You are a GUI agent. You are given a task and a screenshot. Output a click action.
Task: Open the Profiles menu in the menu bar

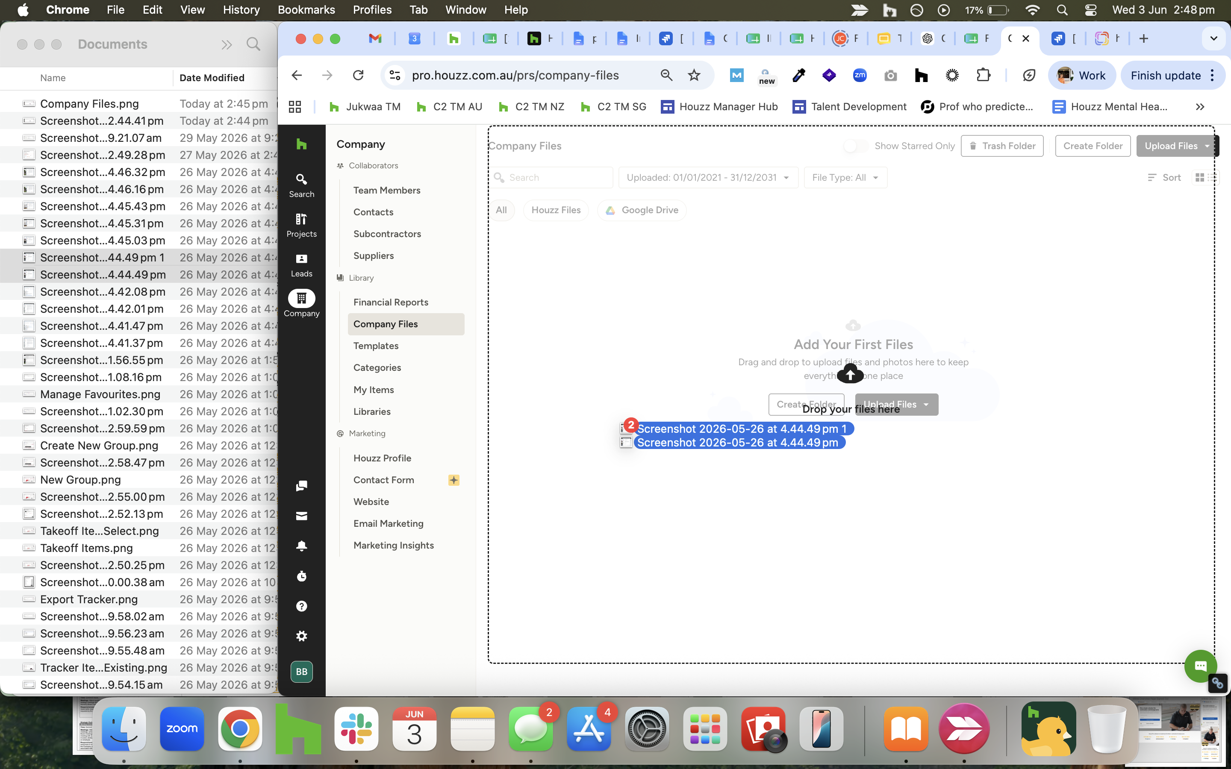coord(372,10)
